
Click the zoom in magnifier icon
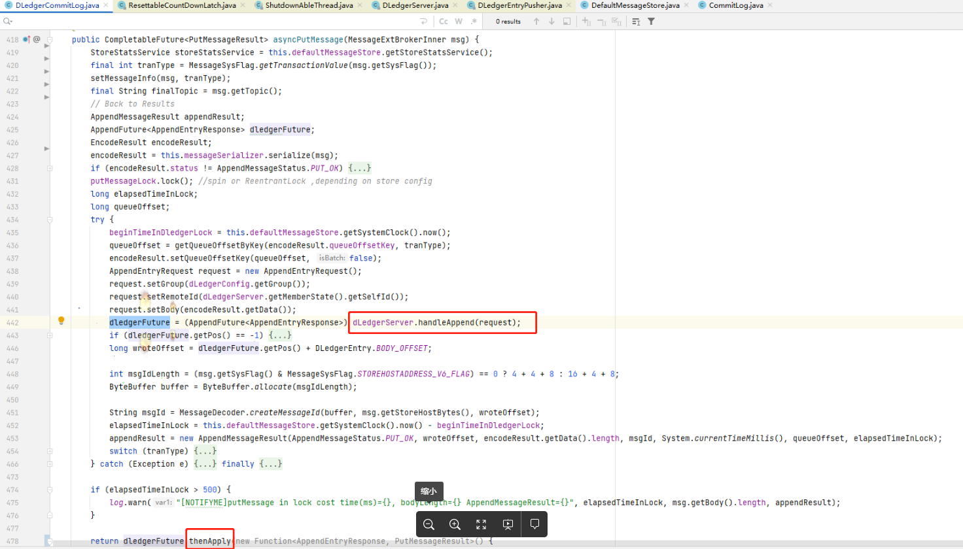coord(455,524)
